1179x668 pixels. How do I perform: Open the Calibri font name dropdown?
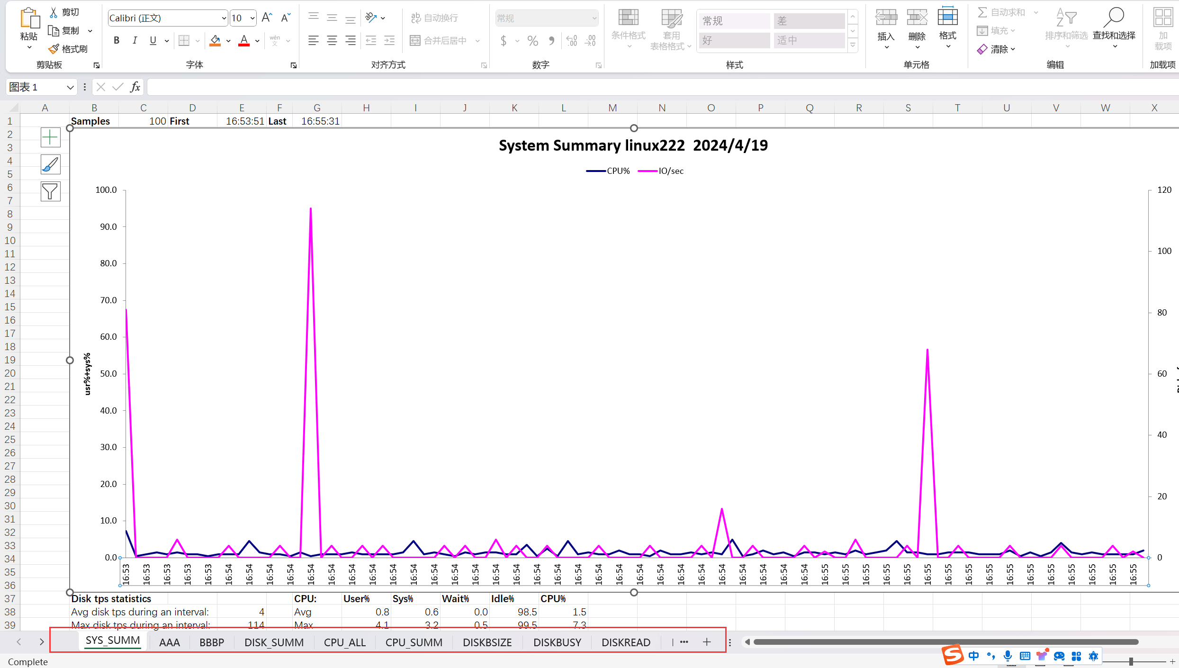pyautogui.click(x=224, y=18)
